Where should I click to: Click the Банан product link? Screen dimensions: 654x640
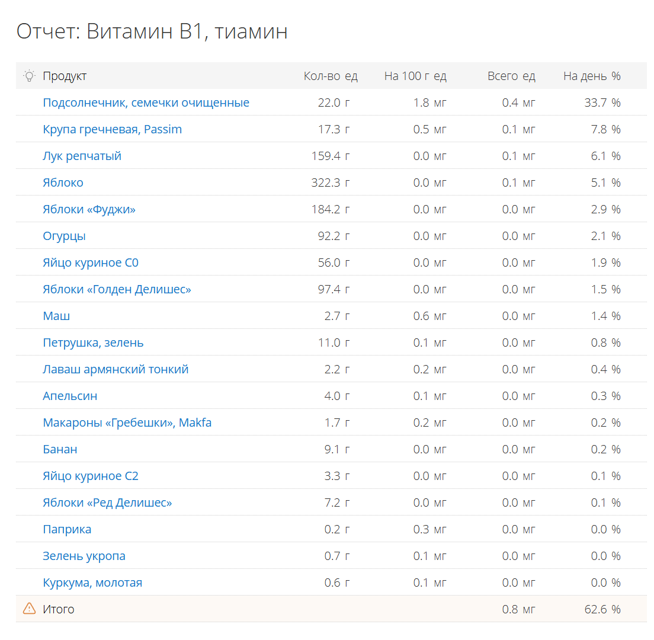[x=60, y=450]
